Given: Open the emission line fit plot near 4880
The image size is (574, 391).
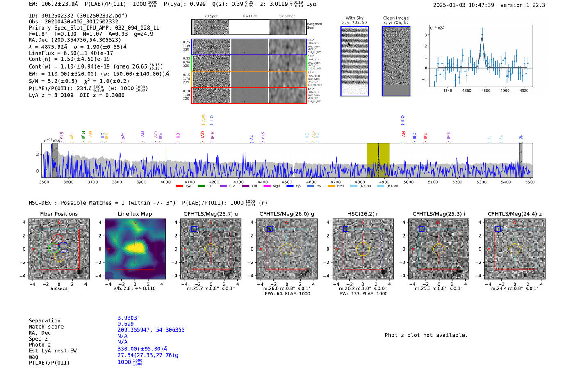Looking at the screenshot, I should (481, 56).
